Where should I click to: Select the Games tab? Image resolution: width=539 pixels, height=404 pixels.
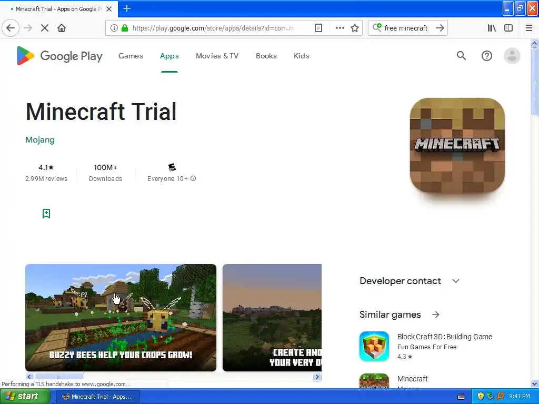pyautogui.click(x=131, y=56)
